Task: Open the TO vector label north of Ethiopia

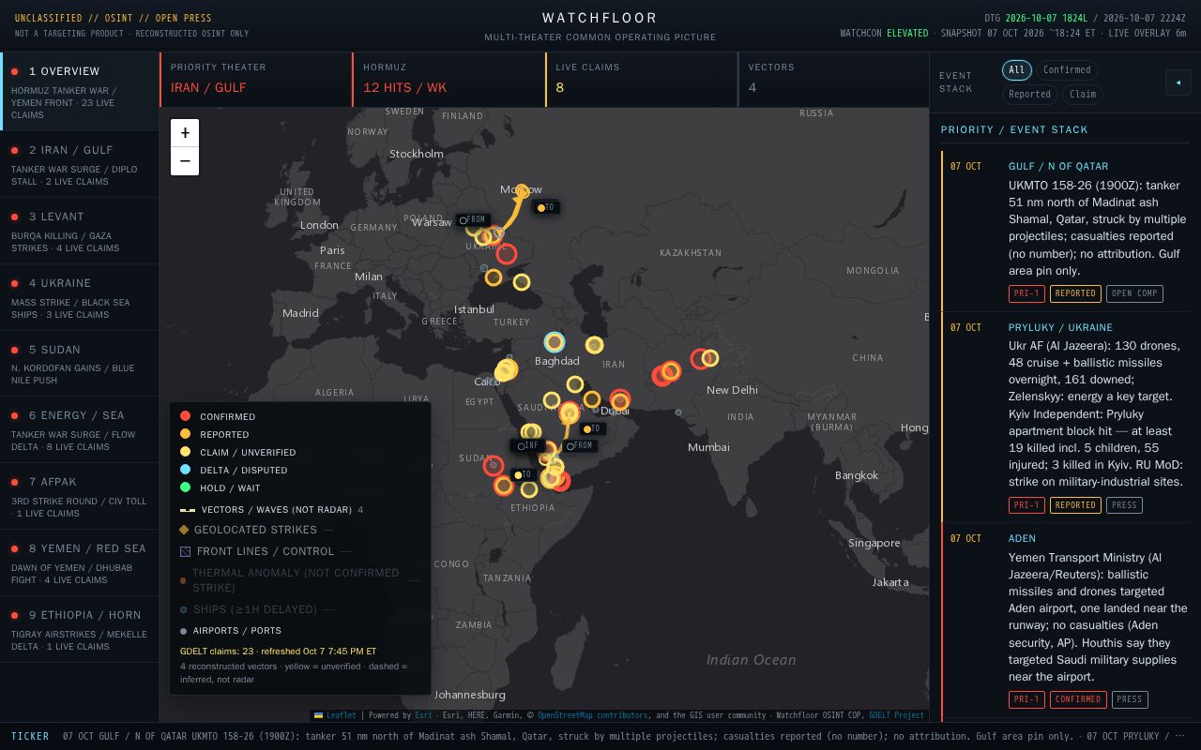Action: coord(523,475)
